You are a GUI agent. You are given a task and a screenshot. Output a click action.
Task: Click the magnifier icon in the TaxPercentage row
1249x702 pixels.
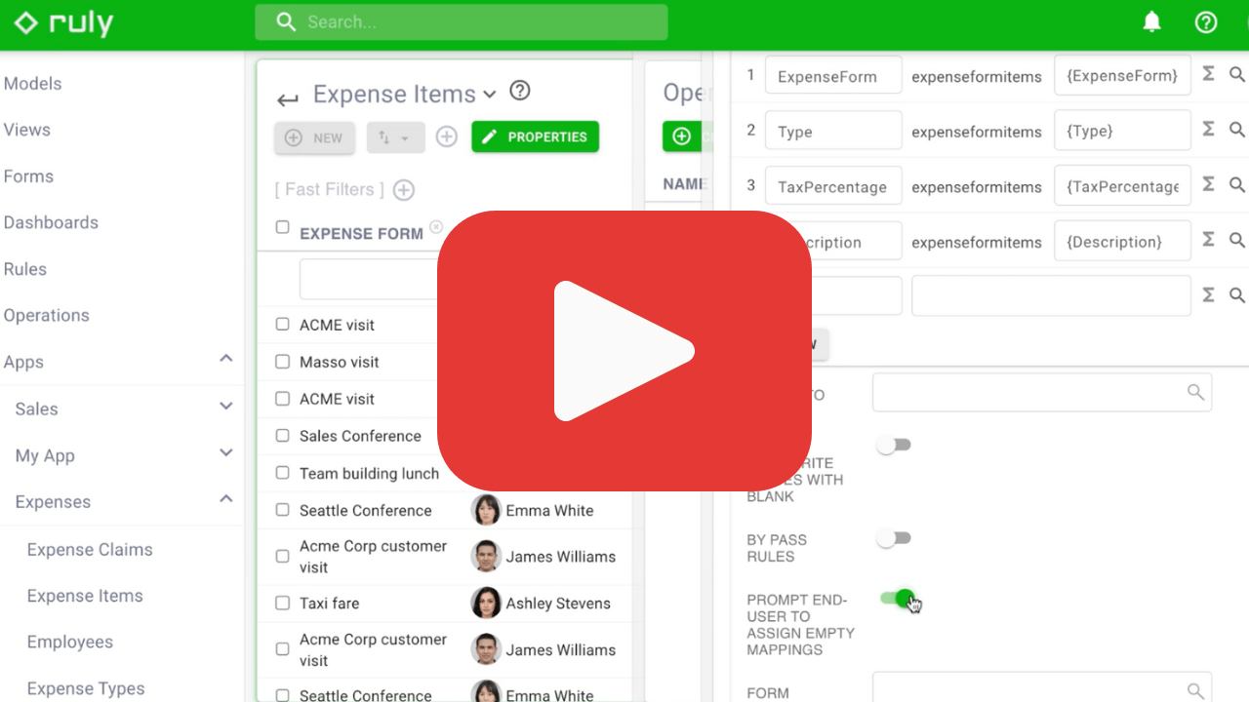coord(1237,184)
